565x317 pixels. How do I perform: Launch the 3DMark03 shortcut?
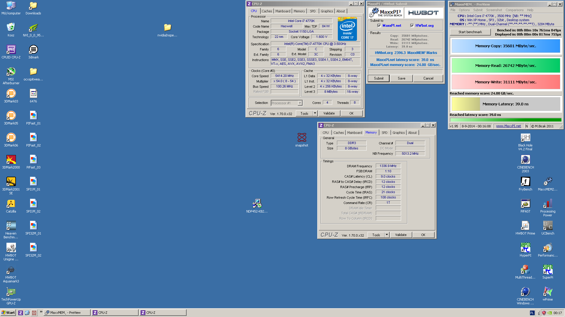pyautogui.click(x=11, y=96)
